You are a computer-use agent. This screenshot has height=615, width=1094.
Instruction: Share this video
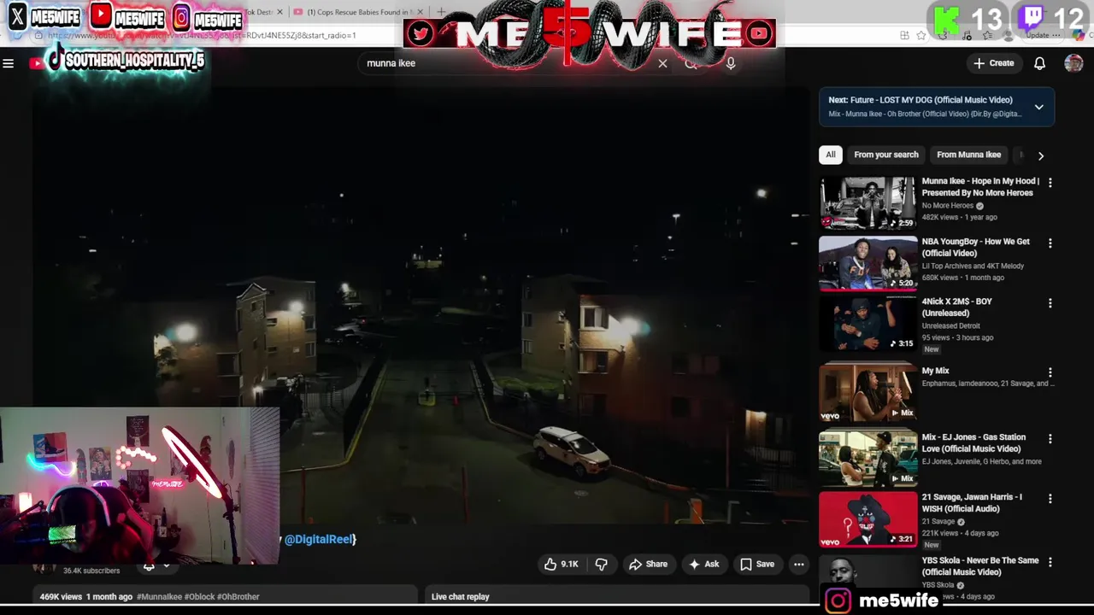(648, 564)
